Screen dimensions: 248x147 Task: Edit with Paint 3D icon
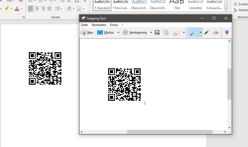tap(227, 32)
